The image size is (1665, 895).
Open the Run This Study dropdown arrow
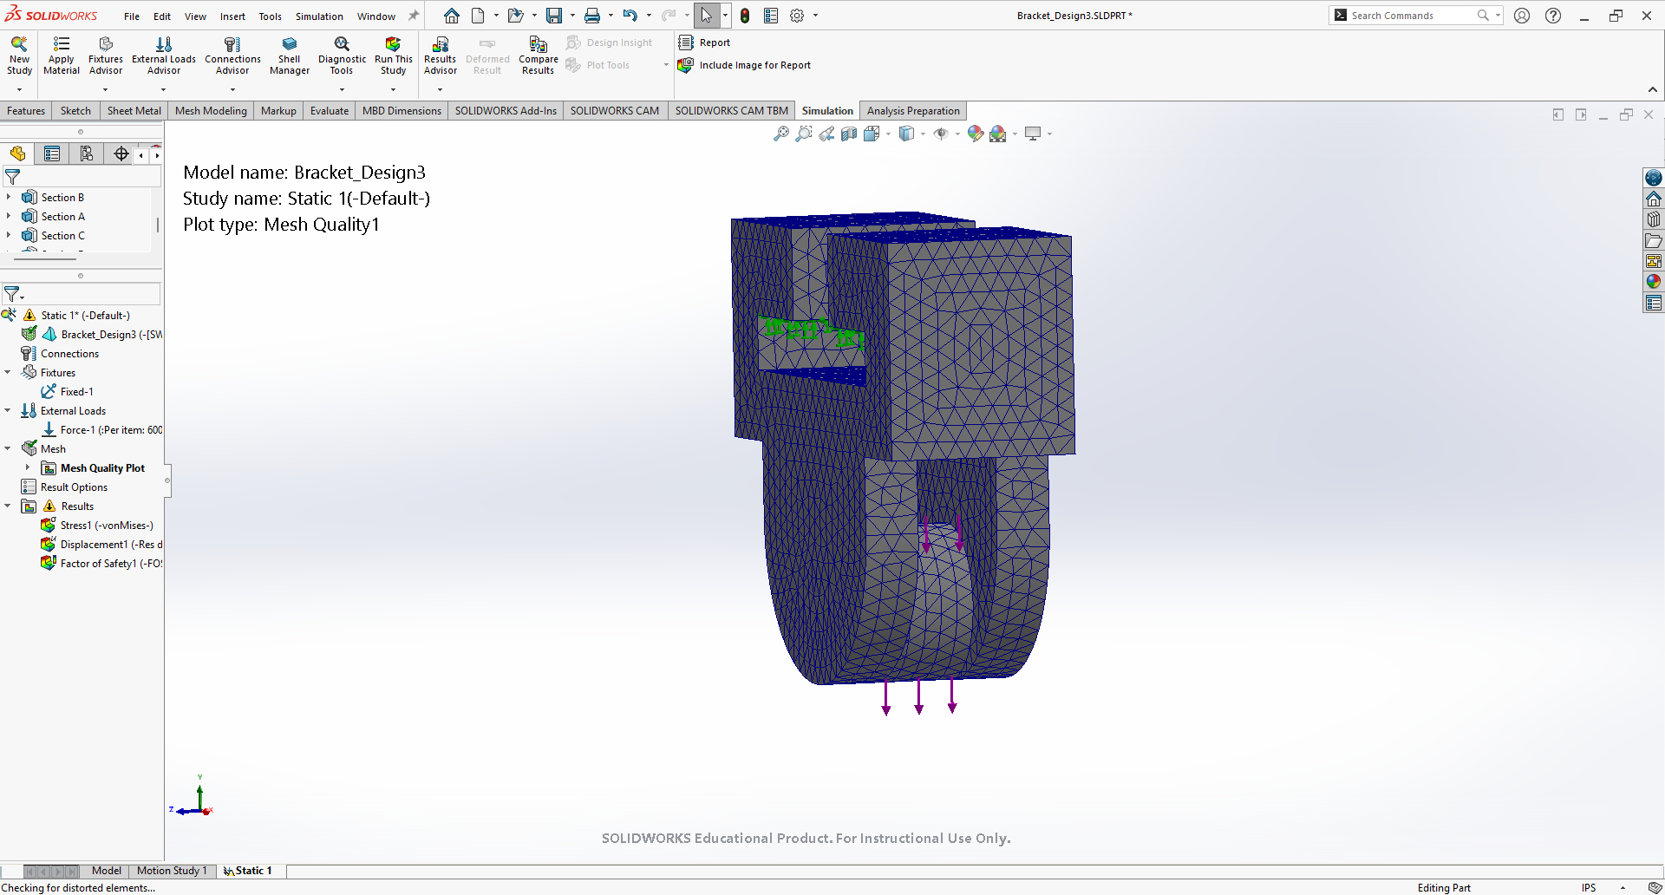point(393,89)
